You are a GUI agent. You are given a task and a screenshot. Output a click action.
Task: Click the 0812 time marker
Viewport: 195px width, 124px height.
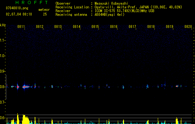coord(40,27)
